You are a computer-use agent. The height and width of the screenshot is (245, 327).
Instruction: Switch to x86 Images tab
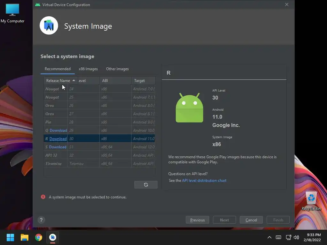click(88, 69)
